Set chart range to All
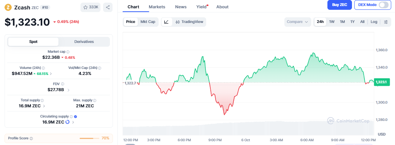This screenshot has width=395, height=145. pos(362,22)
